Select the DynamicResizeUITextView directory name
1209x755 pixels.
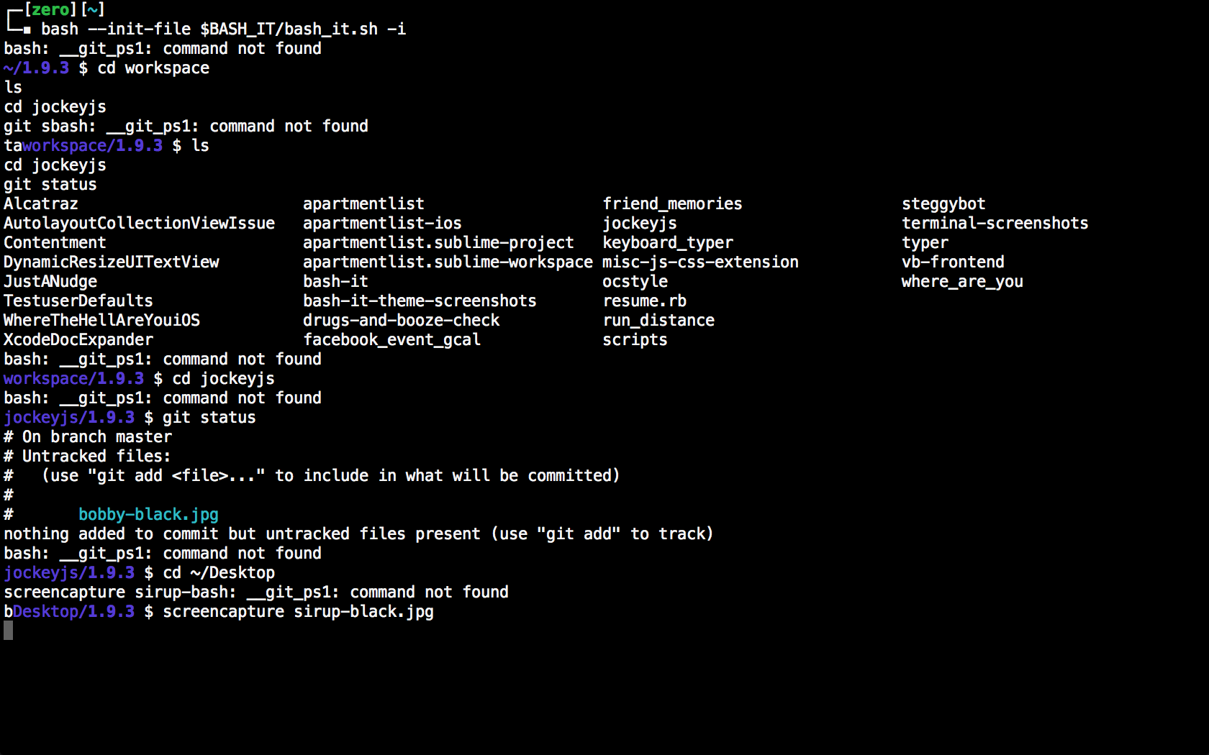click(x=112, y=262)
